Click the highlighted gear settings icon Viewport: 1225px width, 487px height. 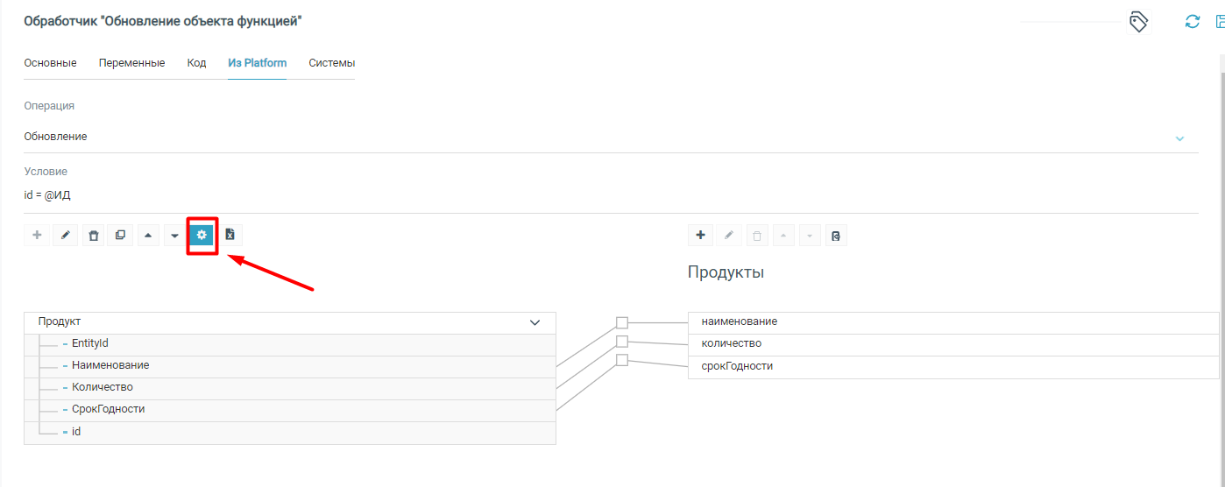coord(202,235)
